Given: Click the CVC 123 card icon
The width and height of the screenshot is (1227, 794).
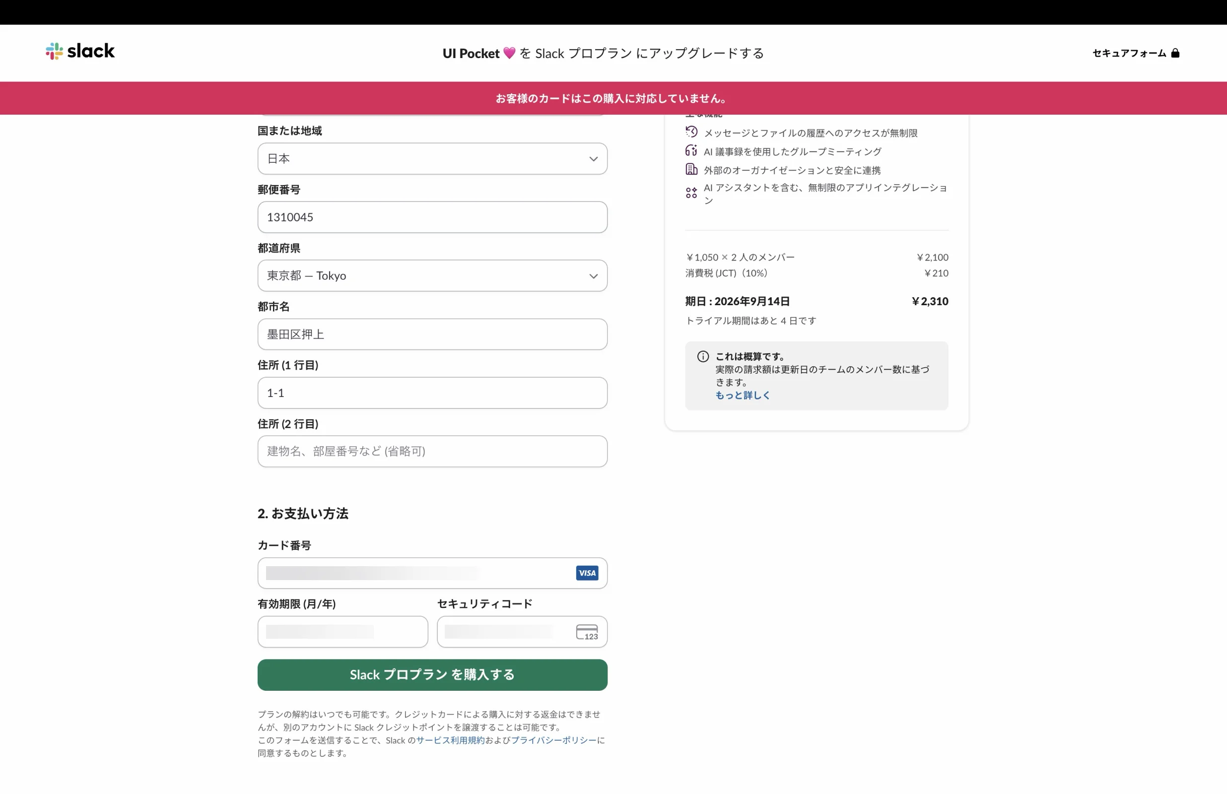Looking at the screenshot, I should pos(587,632).
